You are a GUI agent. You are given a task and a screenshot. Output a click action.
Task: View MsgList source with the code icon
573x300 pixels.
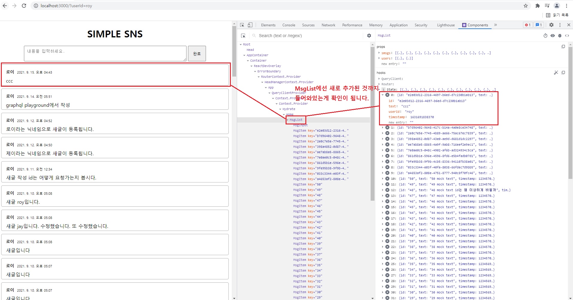pyautogui.click(x=567, y=36)
